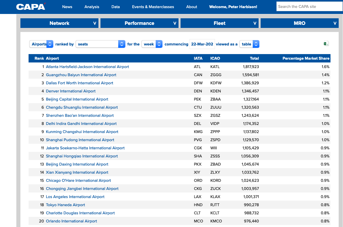Focus the Search the CAPA site field
This screenshot has width=343, height=227.
[x=309, y=7]
